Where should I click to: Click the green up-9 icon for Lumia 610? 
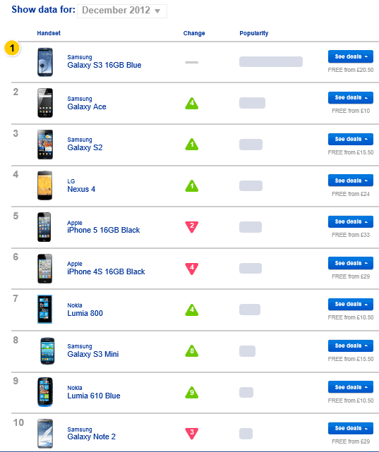[192, 392]
